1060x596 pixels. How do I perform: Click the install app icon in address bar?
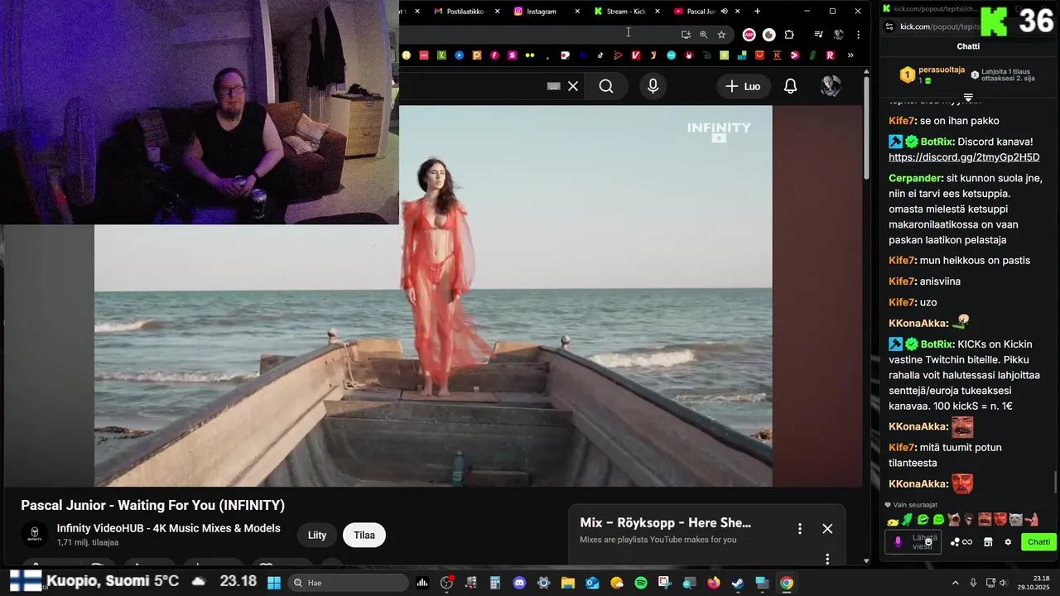point(686,34)
